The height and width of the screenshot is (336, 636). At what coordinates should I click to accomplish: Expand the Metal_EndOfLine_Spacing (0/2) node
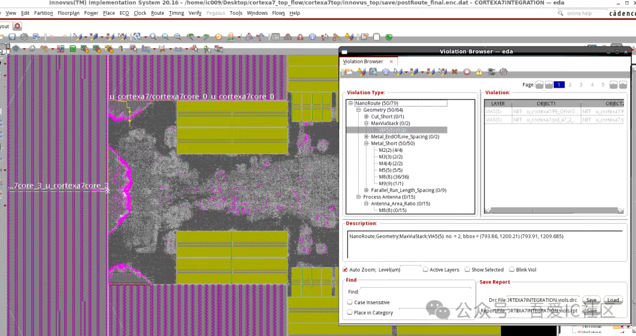pos(366,137)
